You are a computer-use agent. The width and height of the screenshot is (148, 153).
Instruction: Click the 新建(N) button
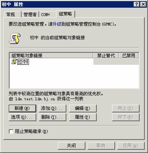click(22, 108)
